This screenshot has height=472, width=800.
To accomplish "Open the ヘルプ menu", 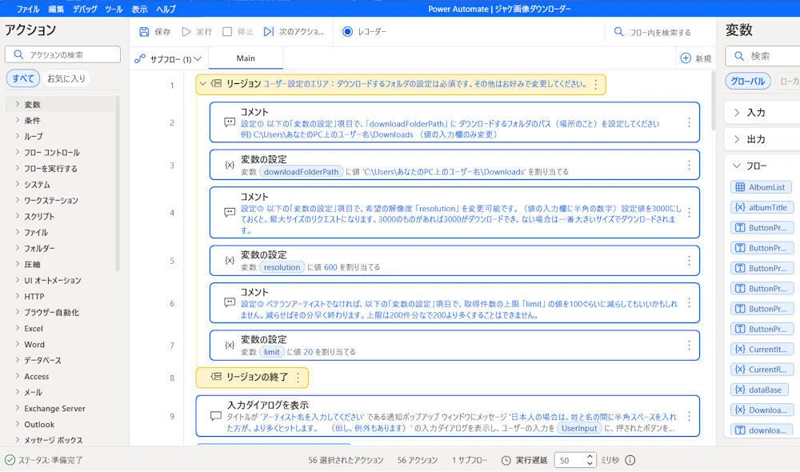I will pyautogui.click(x=166, y=9).
